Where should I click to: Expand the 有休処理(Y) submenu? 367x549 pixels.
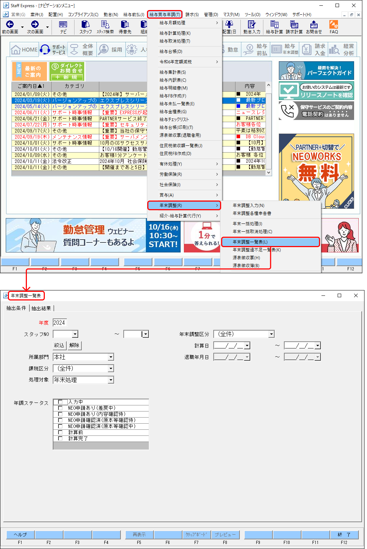coord(185,164)
